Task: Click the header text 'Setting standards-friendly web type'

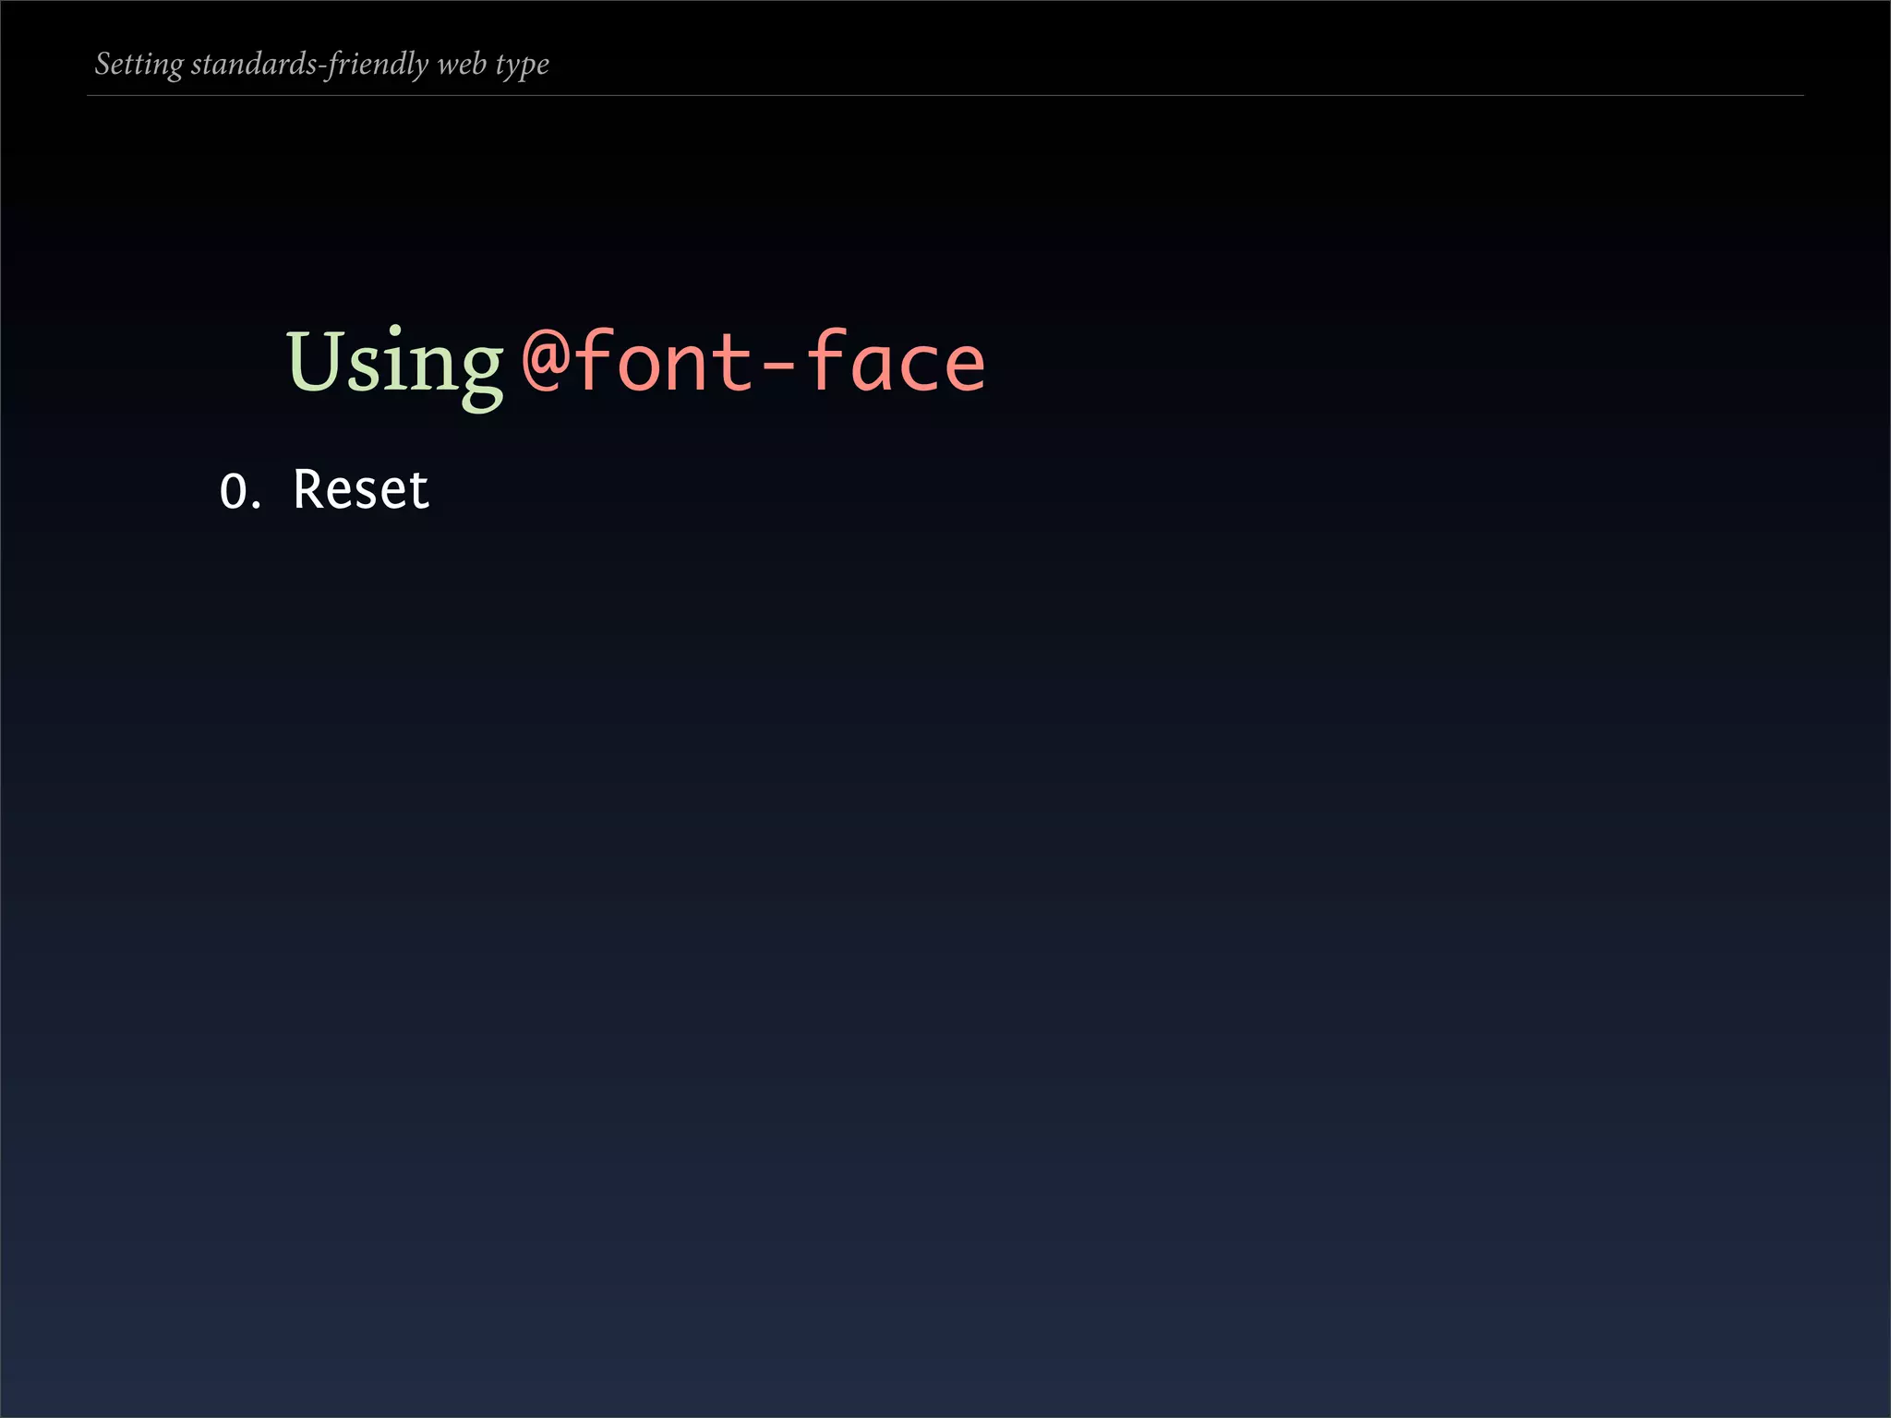Action: pos(322,65)
